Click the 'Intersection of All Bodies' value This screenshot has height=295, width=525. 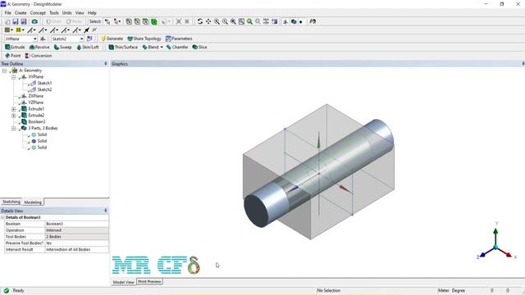click(x=76, y=249)
